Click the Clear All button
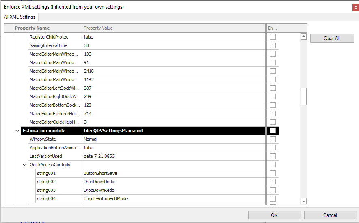Screen dimensions: 359x223 [332, 39]
